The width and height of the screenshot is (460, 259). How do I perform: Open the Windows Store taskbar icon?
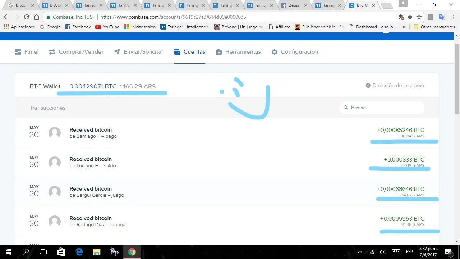pos(61,252)
